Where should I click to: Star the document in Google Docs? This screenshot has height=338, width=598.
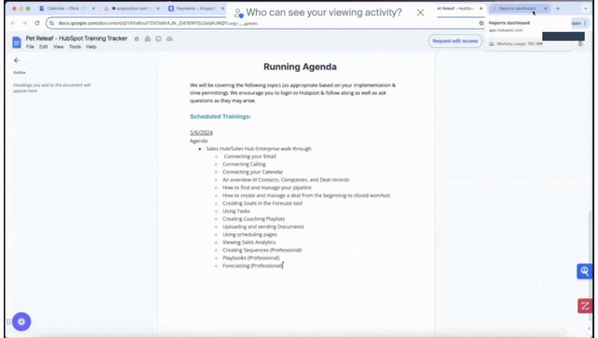click(137, 38)
